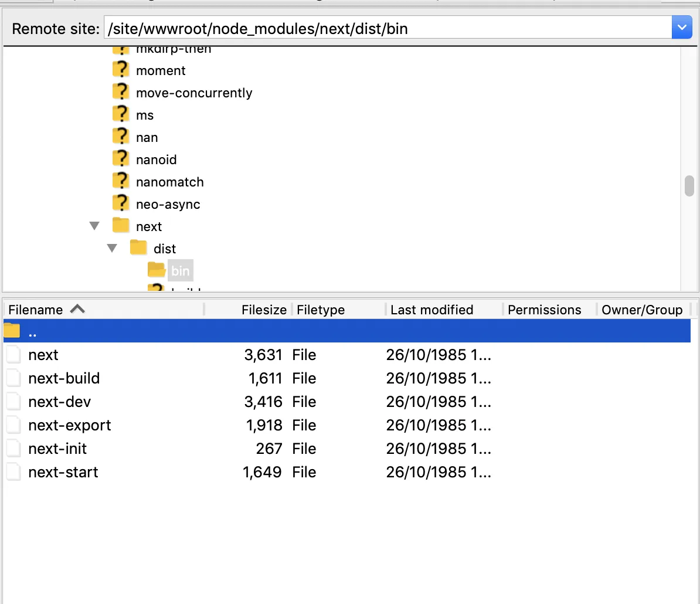Click the file icon beside next-build
This screenshot has height=604, width=700.
(x=13, y=378)
